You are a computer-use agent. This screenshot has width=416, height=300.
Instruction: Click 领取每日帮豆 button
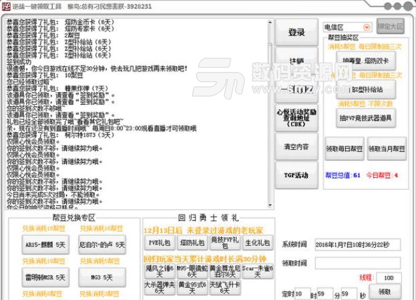coord(345,149)
